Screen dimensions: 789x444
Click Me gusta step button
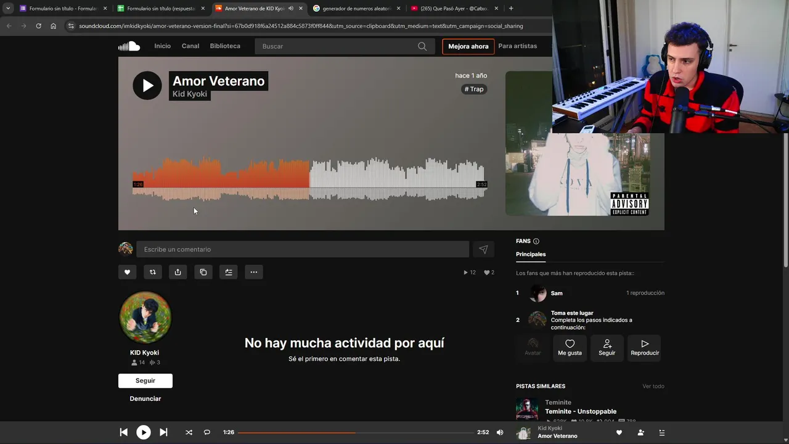point(570,348)
